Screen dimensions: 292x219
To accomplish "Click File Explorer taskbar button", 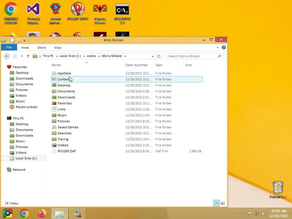I will [x=60, y=213].
